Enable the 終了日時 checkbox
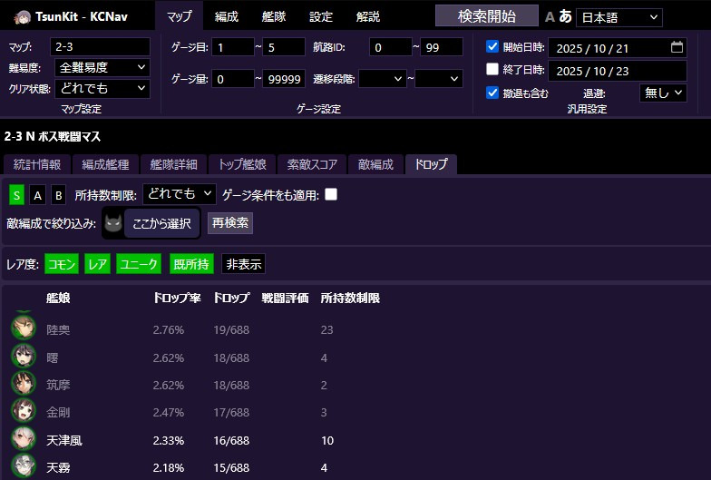This screenshot has height=480, width=711. (492, 70)
